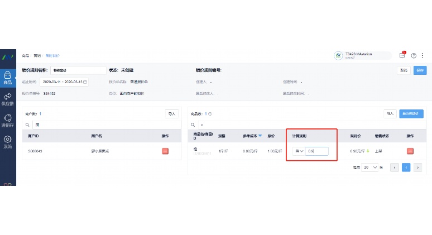Open the calculation rule operator dropdown
This screenshot has height=235, width=432.
click(x=299, y=151)
